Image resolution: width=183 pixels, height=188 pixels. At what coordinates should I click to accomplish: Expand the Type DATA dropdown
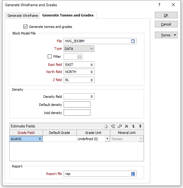(x=79, y=49)
